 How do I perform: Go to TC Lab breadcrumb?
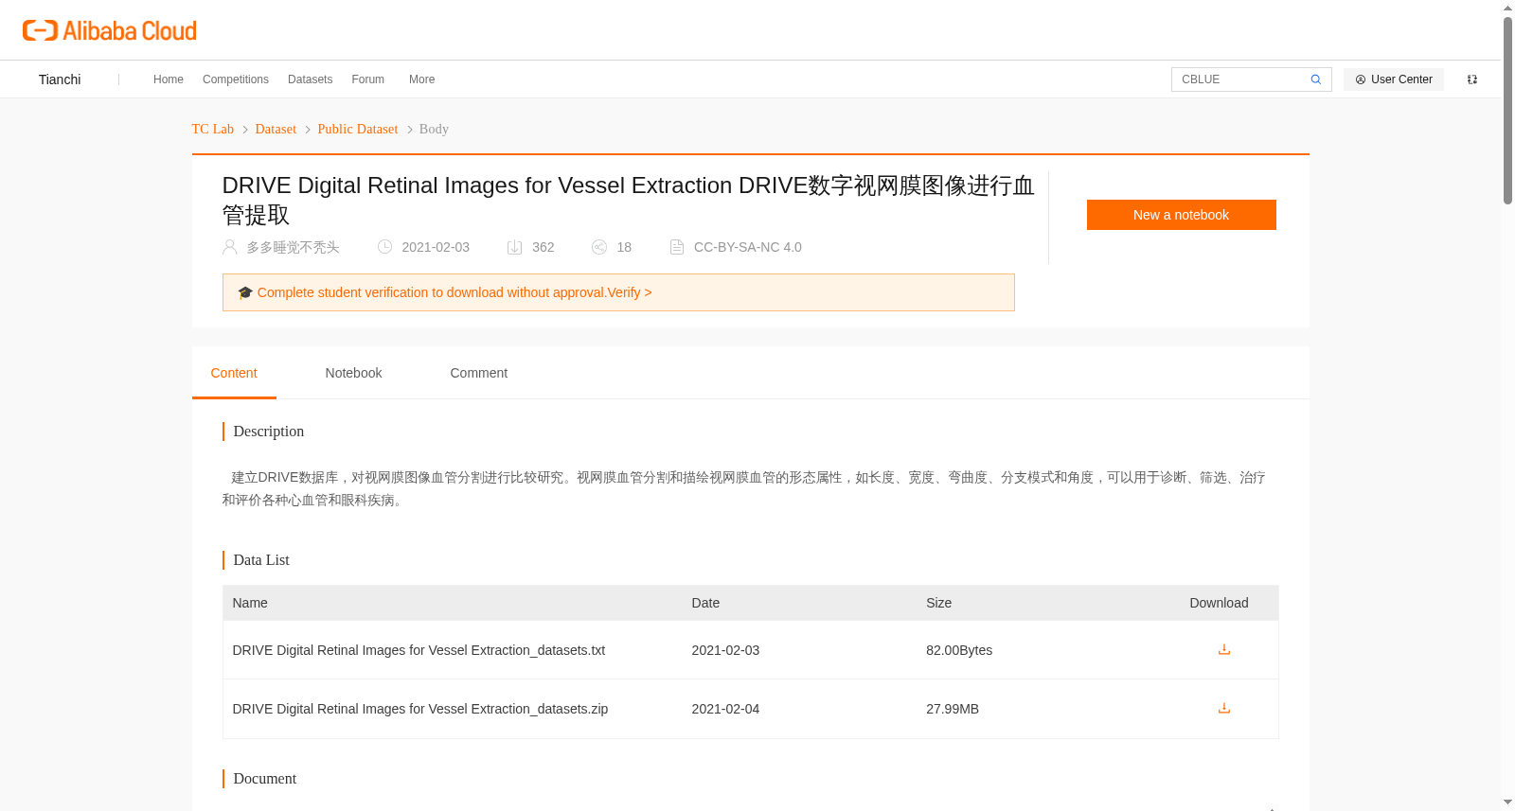(x=213, y=129)
